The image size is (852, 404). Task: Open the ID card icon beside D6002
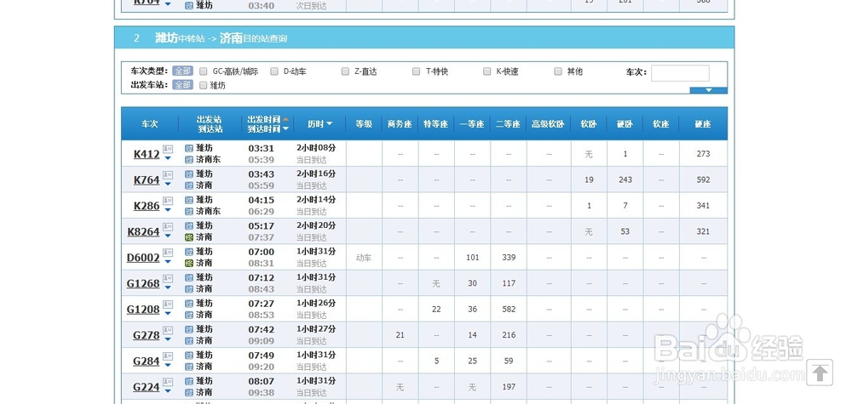(168, 253)
